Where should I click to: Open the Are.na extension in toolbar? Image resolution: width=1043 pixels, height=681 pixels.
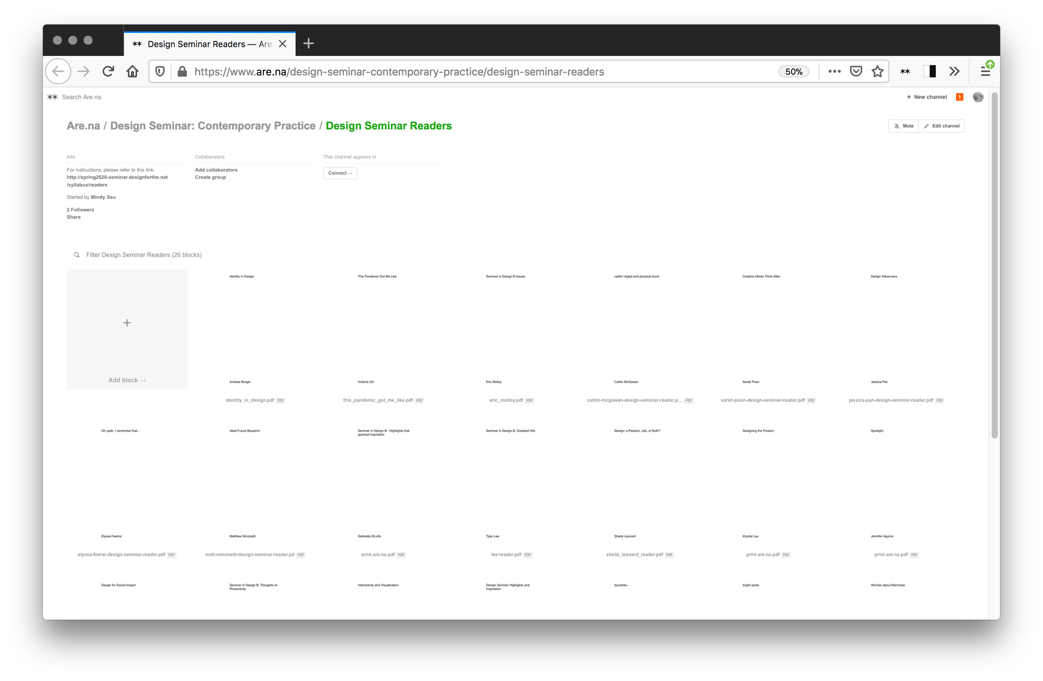[x=906, y=72]
